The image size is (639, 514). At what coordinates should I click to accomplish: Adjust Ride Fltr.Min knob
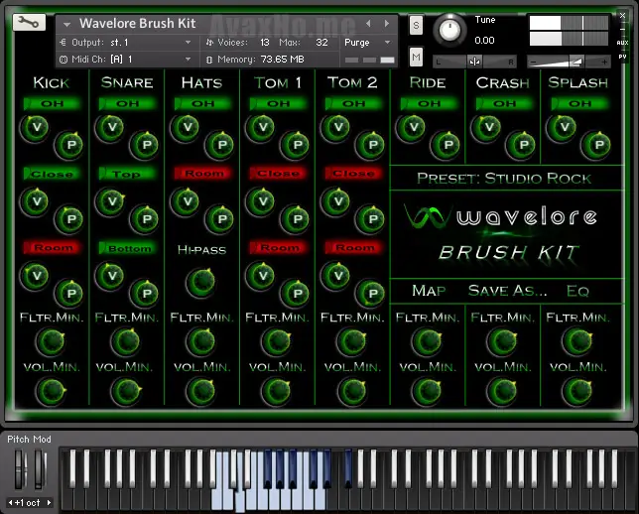coord(428,342)
